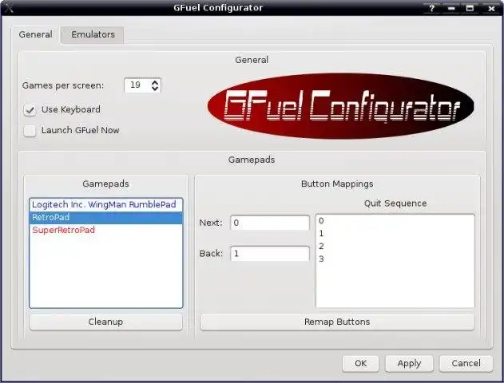Click the Apply button
The height and width of the screenshot is (383, 504).
pyautogui.click(x=409, y=363)
